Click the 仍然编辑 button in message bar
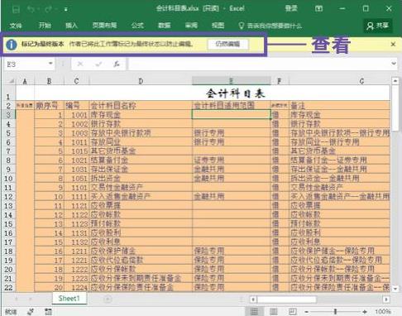402x316 pixels. (x=227, y=44)
